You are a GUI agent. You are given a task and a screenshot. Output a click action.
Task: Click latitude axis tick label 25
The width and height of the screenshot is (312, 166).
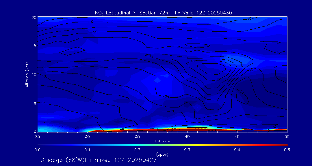(37, 137)
